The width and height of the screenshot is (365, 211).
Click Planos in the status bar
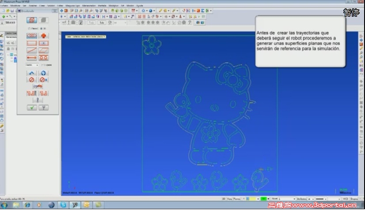click(x=237, y=199)
